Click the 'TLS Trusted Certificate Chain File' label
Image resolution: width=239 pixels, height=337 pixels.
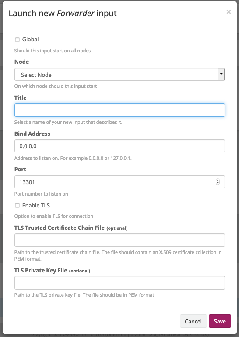(60, 228)
